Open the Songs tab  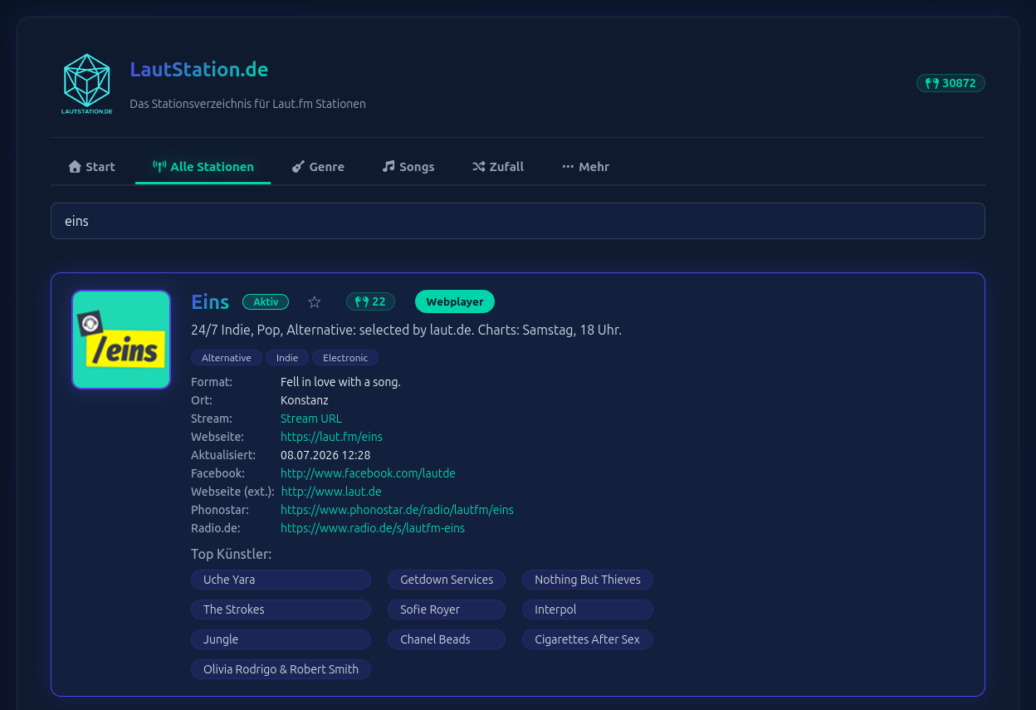pos(408,167)
